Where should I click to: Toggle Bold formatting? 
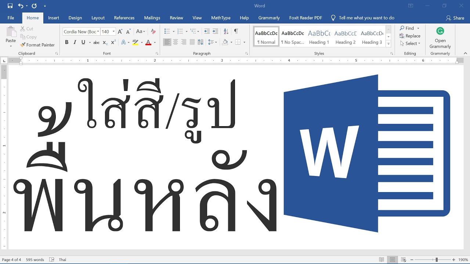tap(67, 43)
